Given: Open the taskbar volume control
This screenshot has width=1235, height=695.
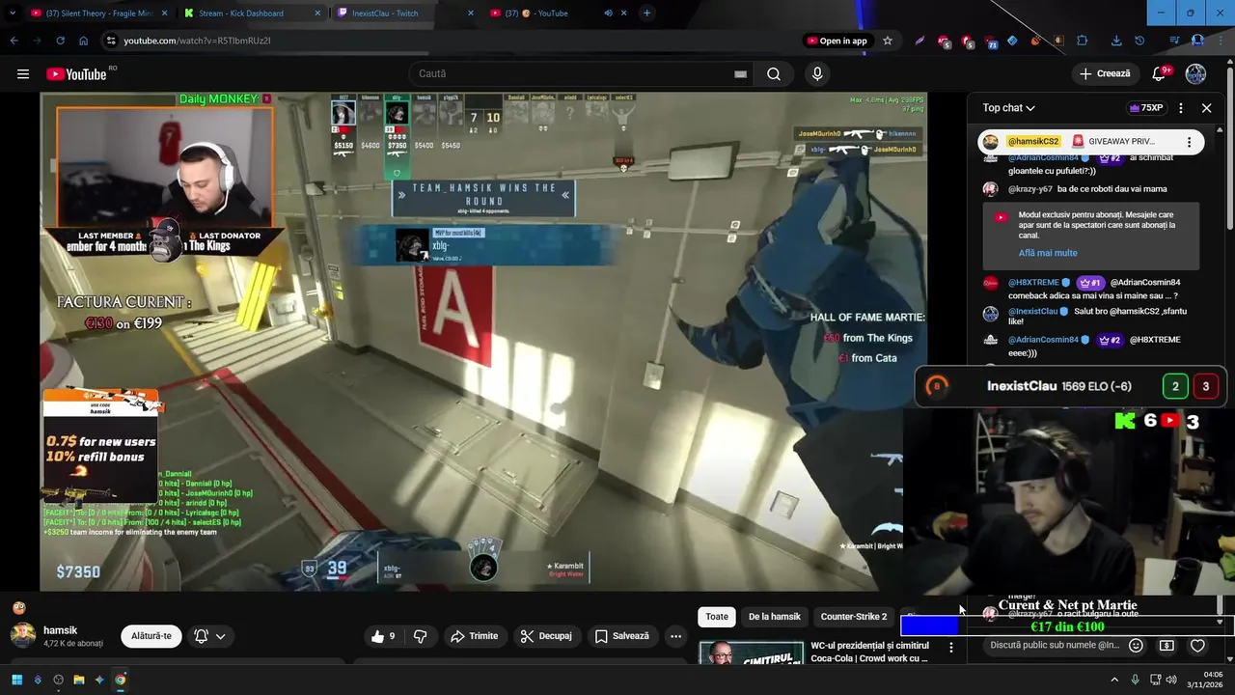Looking at the screenshot, I should 1171,680.
